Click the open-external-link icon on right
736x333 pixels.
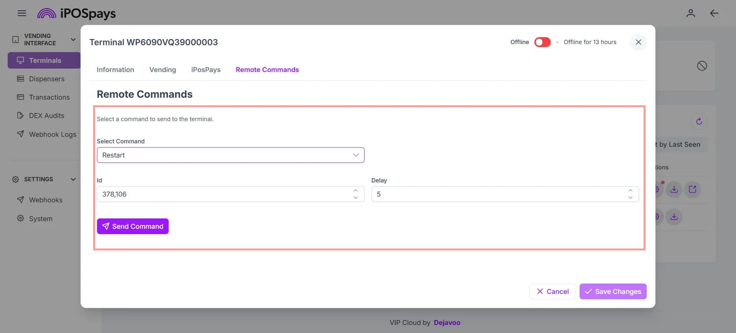click(x=692, y=189)
